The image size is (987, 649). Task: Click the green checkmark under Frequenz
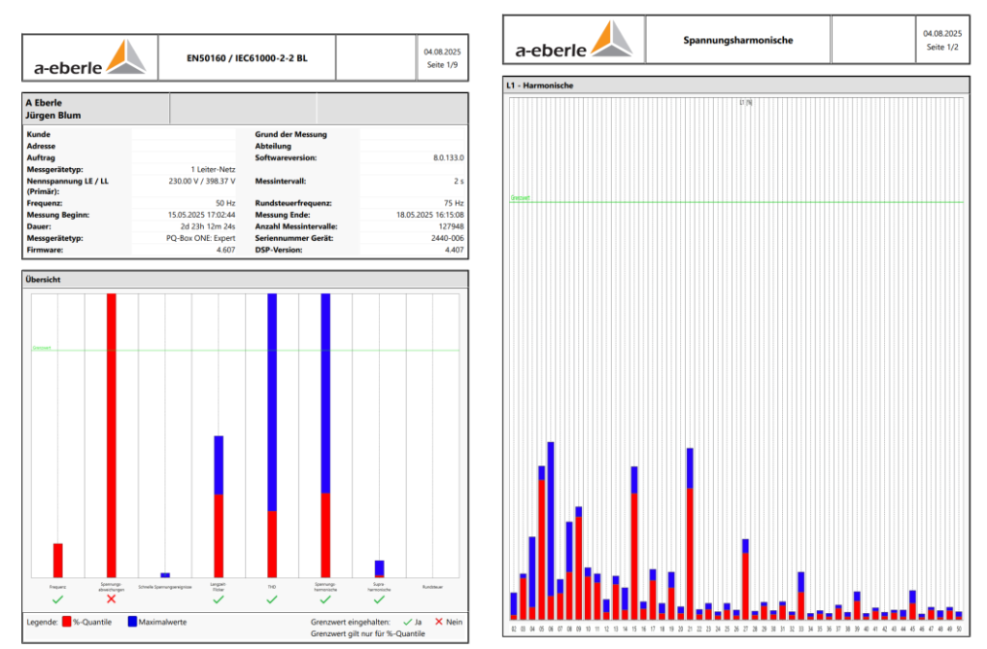click(x=58, y=599)
